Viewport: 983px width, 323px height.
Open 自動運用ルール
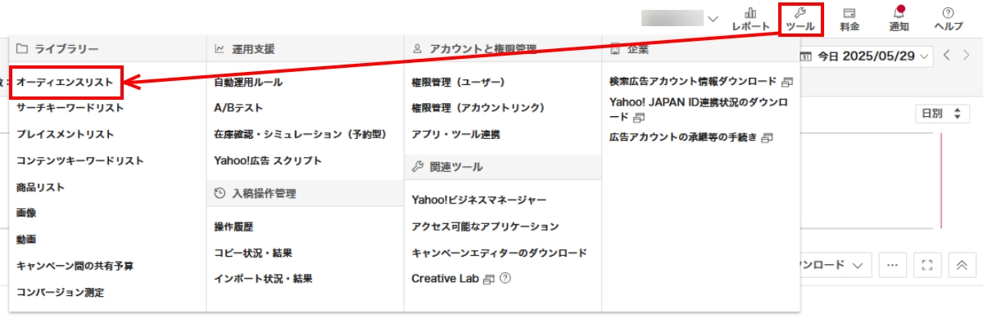(248, 83)
